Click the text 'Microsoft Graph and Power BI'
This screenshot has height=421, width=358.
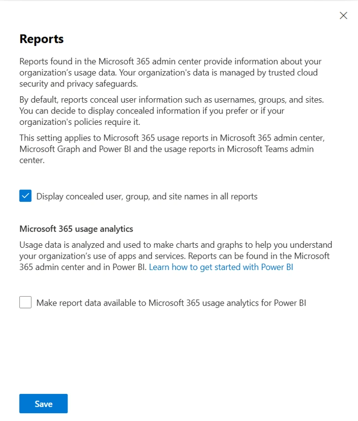pos(75,149)
